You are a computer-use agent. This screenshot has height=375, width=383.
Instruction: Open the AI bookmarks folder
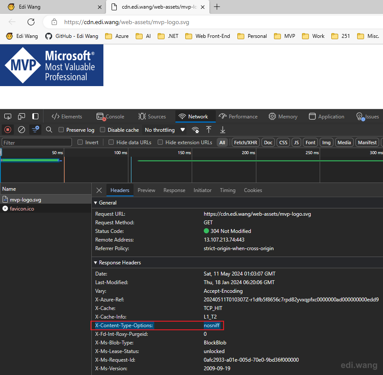(143, 36)
